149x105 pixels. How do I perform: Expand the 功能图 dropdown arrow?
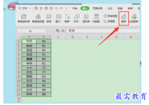[100, 21]
